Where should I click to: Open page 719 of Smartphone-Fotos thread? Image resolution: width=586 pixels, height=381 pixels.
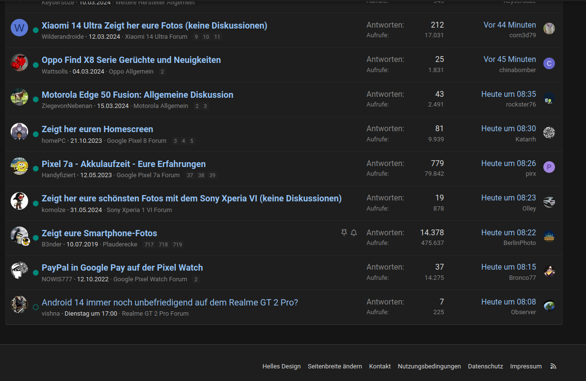pyautogui.click(x=177, y=245)
